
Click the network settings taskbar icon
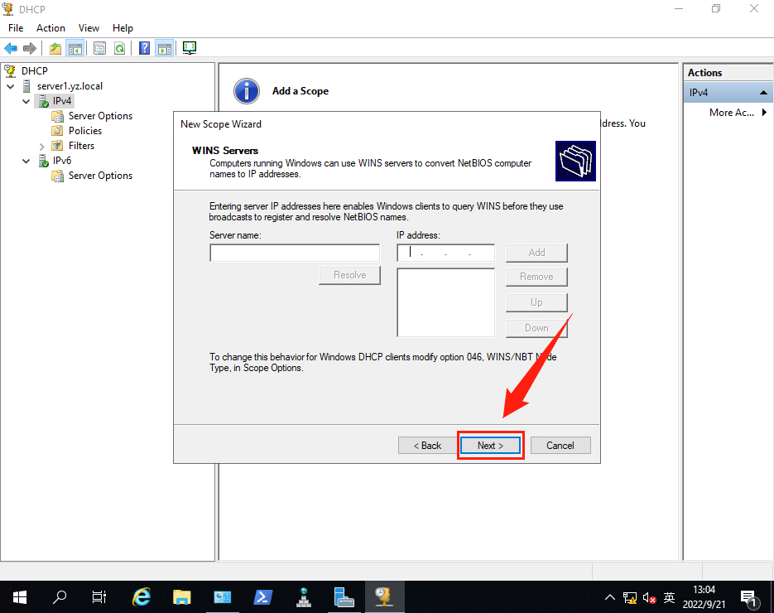point(303,597)
